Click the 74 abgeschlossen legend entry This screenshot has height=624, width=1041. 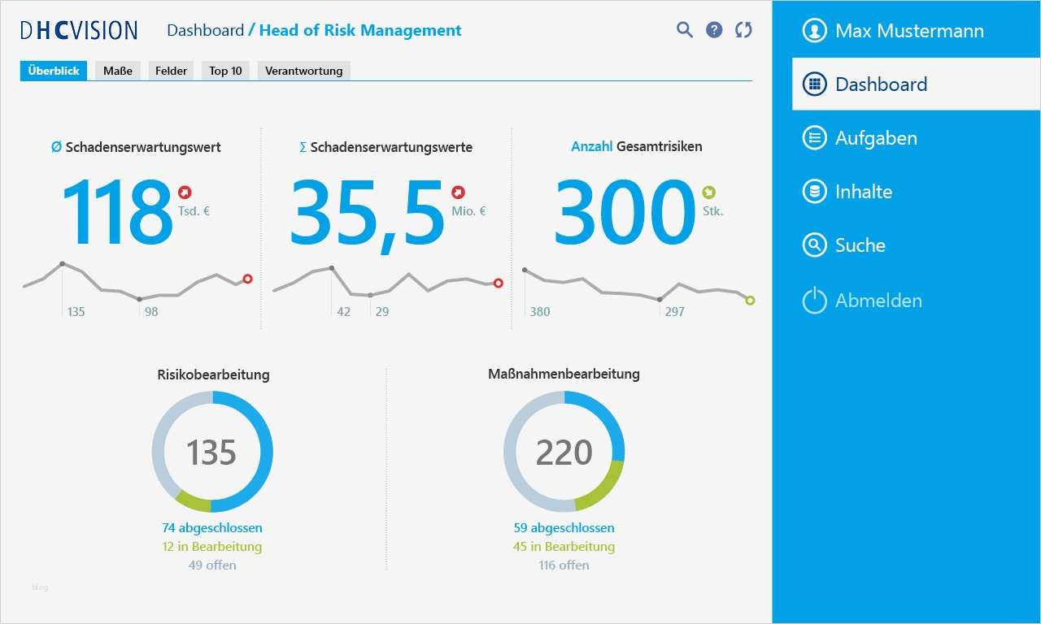(212, 528)
